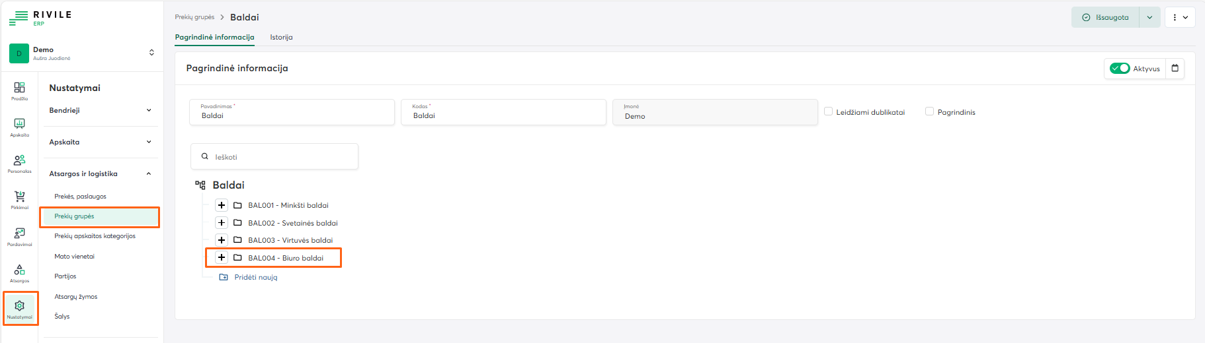
Task: Open the Apskaita accounting icon
Action: (x=20, y=126)
